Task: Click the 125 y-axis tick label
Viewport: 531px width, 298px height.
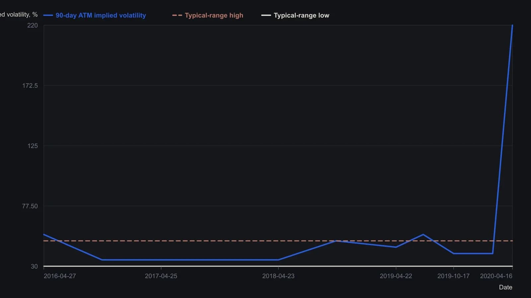Action: point(33,146)
